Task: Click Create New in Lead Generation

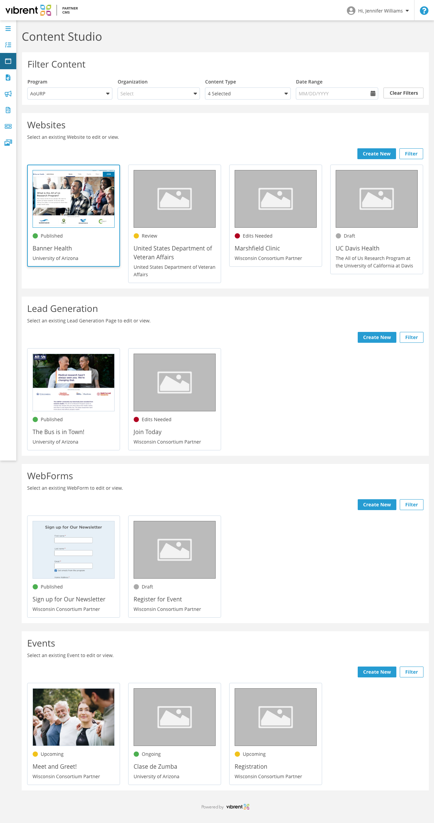Action: (x=377, y=337)
